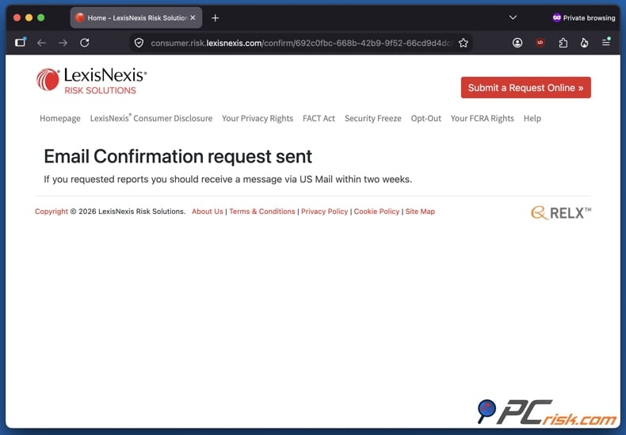Go forward with the forward arrow

point(63,43)
